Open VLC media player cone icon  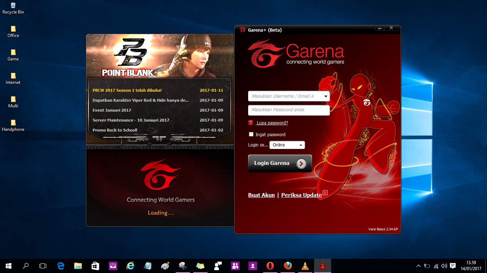305,266
